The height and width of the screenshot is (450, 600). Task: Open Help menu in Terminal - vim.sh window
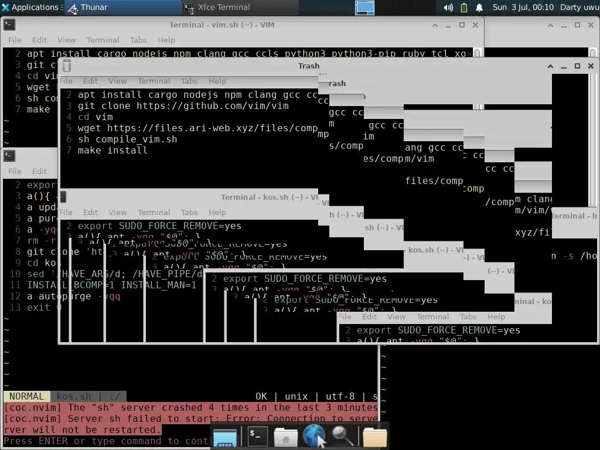[x=166, y=40]
